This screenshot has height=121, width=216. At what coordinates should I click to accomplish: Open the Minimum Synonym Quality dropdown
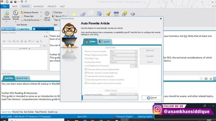point(124,51)
